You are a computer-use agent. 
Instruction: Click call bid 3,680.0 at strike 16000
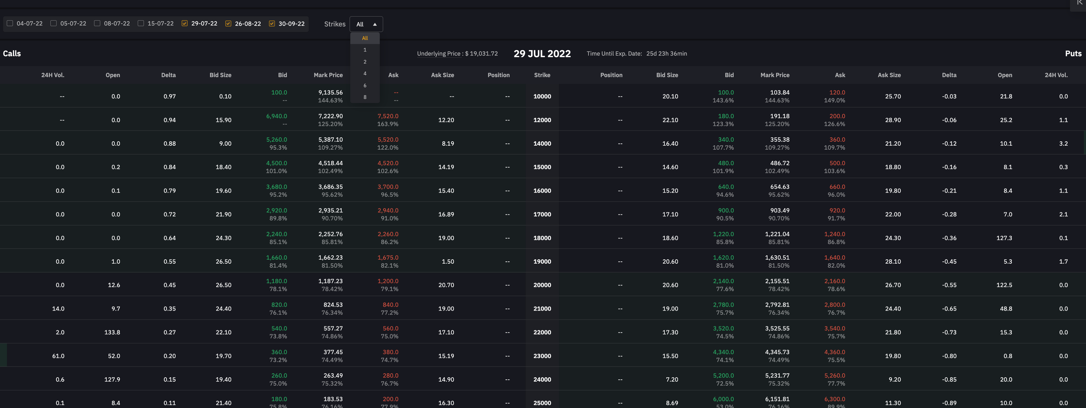click(x=276, y=187)
